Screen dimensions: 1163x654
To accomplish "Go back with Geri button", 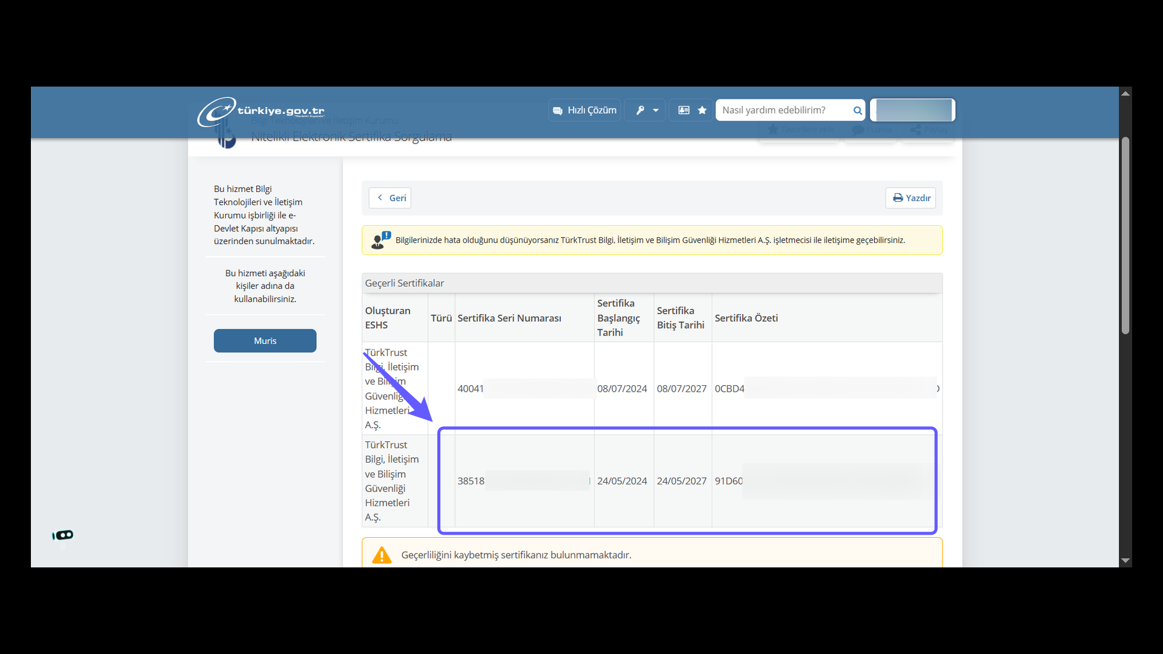I will 390,198.
